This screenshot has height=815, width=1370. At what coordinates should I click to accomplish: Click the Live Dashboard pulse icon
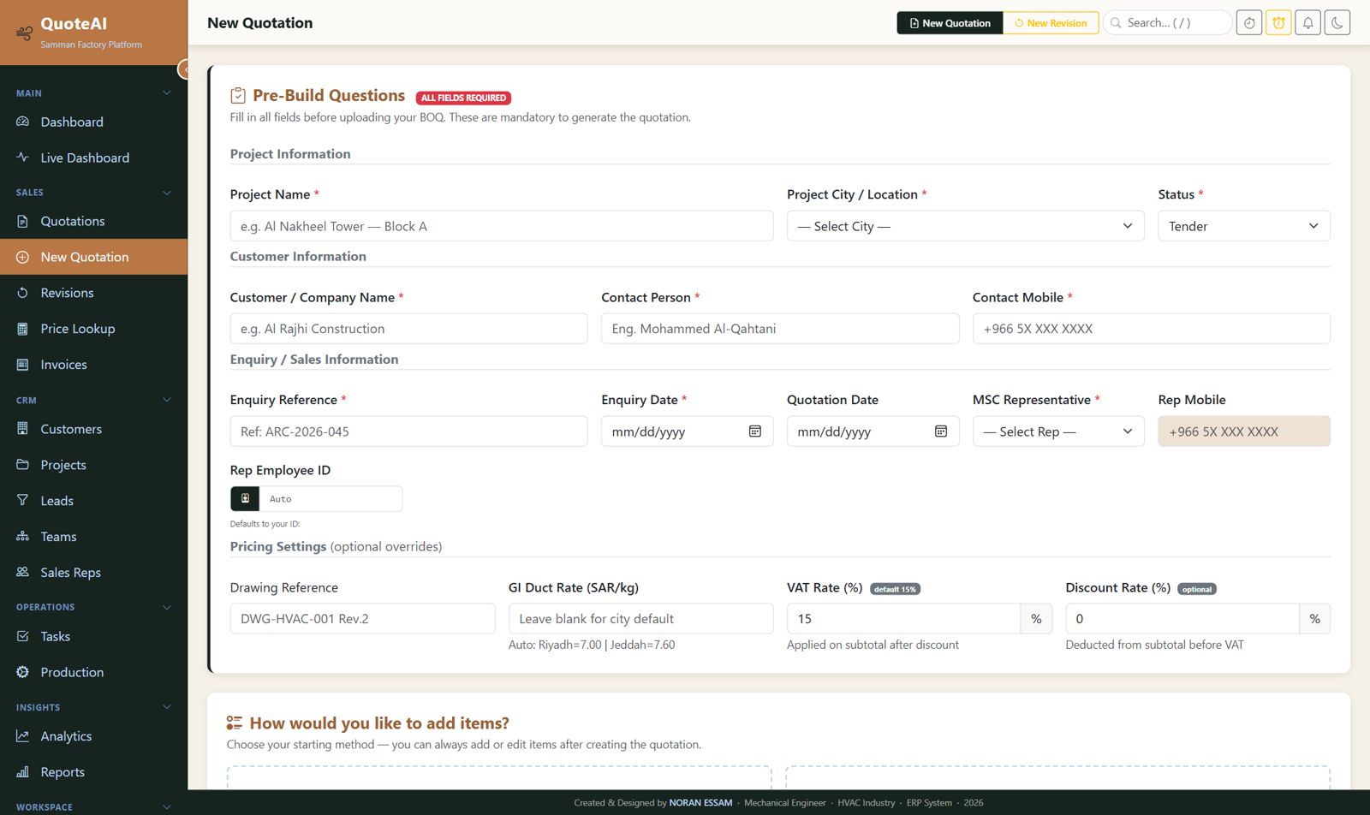click(x=23, y=158)
